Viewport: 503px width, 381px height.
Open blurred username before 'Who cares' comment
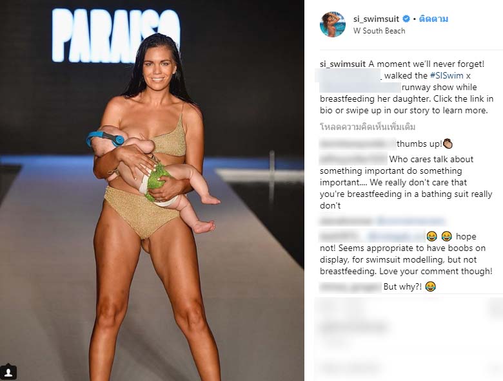tap(353, 159)
